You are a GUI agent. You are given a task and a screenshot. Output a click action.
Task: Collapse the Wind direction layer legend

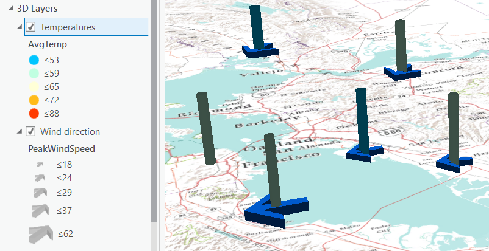click(x=20, y=131)
